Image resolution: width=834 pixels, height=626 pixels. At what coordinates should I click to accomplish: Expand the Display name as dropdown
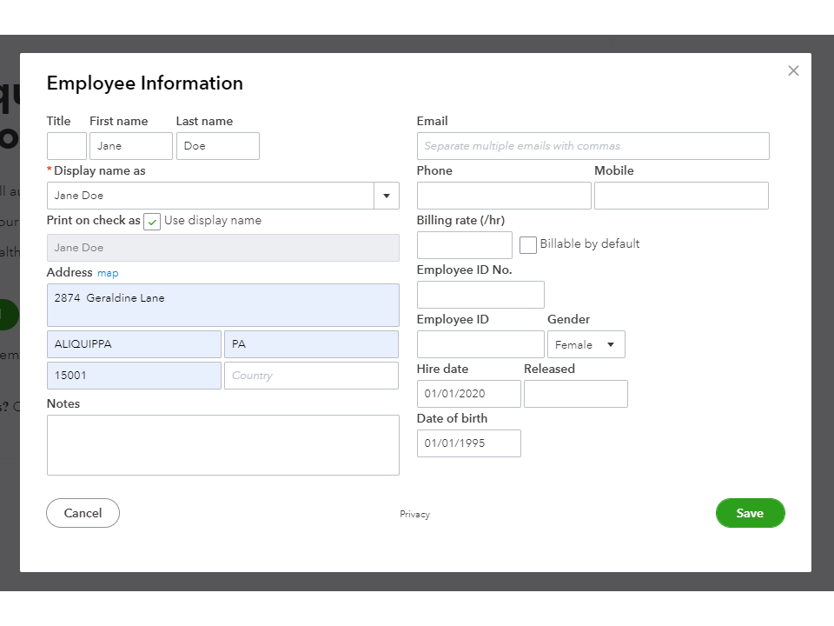coord(387,196)
